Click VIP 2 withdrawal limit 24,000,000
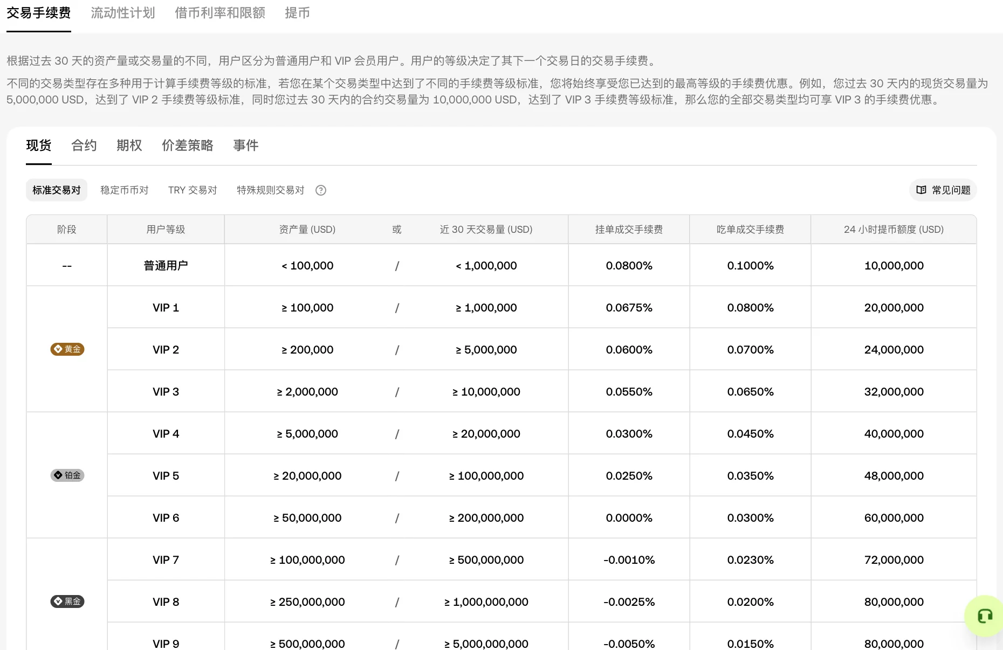This screenshot has height=650, width=1003. 894,350
